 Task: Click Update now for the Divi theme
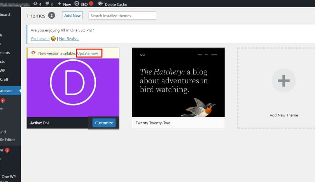[87, 53]
